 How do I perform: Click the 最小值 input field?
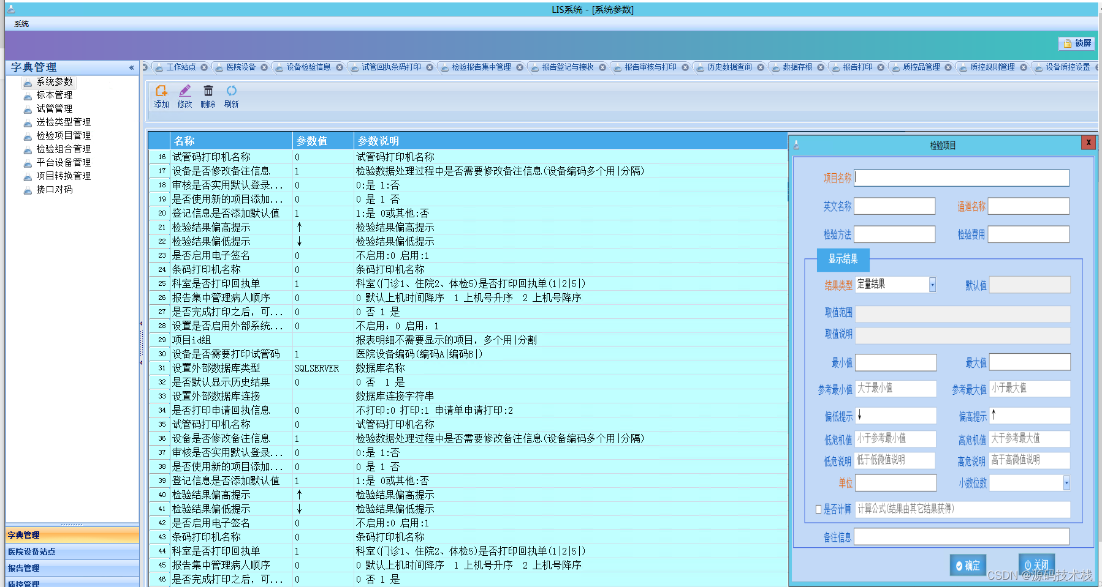896,362
